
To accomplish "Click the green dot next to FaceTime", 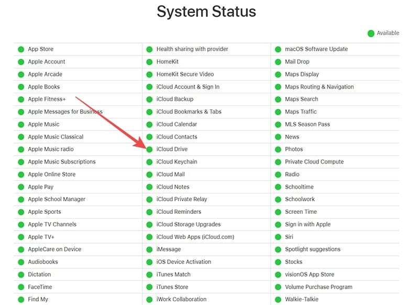I will pos(21,287).
